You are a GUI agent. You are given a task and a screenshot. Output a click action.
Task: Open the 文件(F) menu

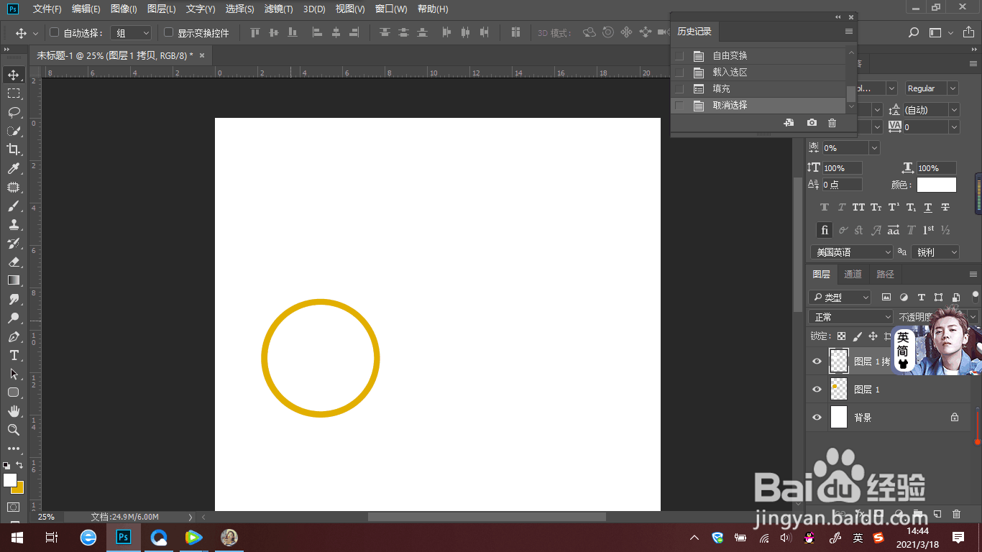[47, 9]
